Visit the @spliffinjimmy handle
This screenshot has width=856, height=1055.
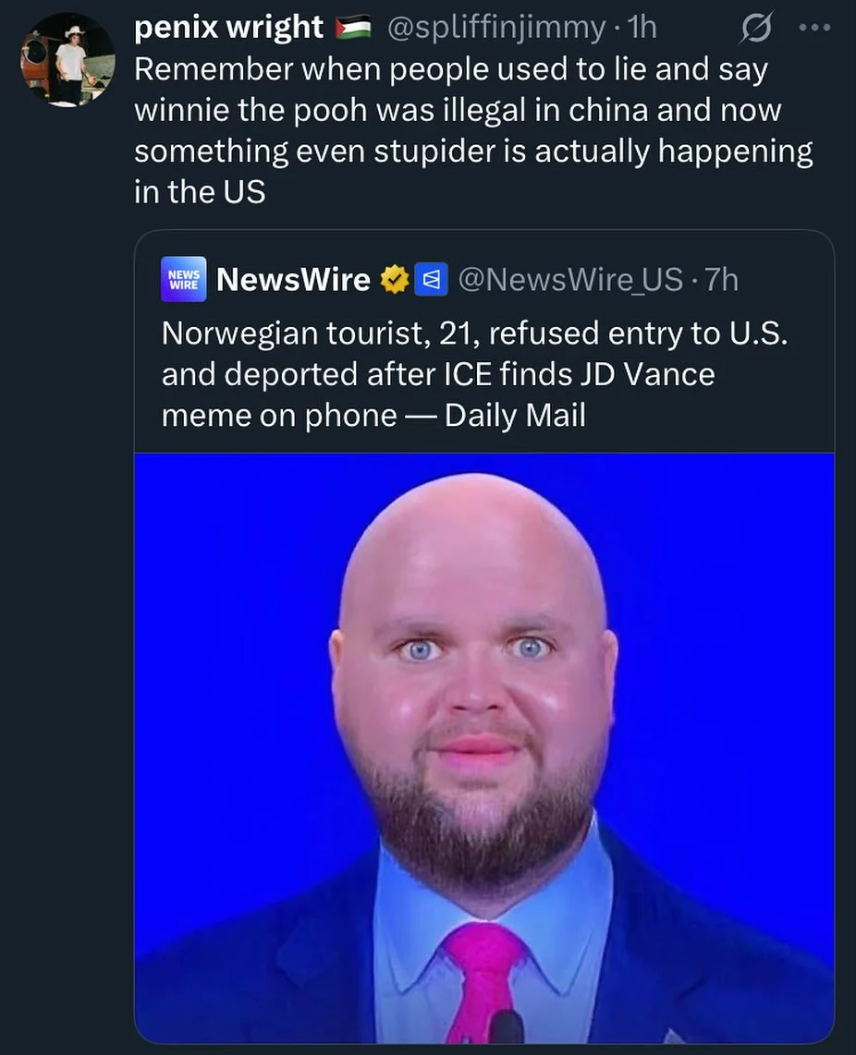pyautogui.click(x=495, y=28)
